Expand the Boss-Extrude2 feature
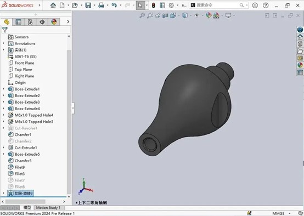Image resolution: width=304 pixels, height=216 pixels. (3, 95)
